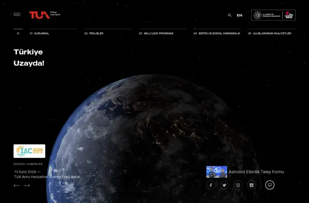Click the Güncel Haberler label
The image size is (309, 203).
pos(28,164)
